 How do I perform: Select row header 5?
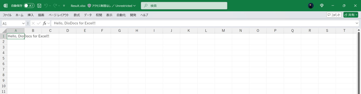(4, 58)
